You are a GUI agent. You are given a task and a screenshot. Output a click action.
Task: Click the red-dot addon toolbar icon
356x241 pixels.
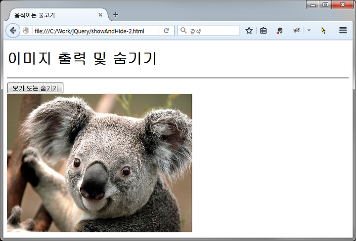(x=279, y=31)
